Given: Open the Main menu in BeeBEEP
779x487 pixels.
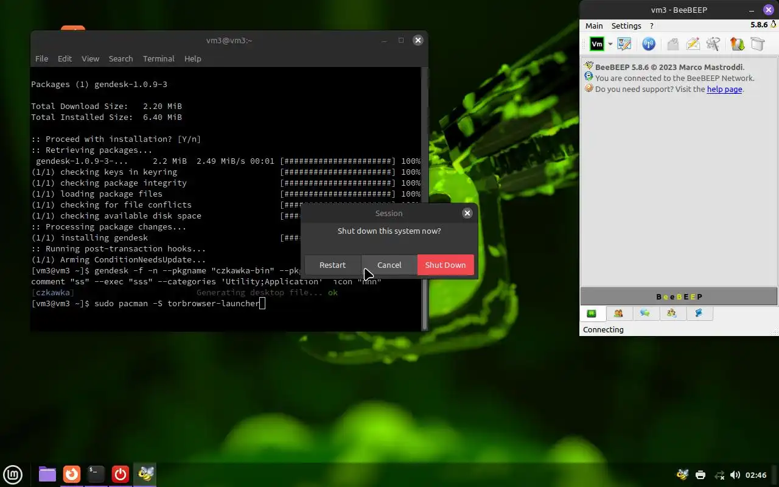Looking at the screenshot, I should click(x=594, y=26).
